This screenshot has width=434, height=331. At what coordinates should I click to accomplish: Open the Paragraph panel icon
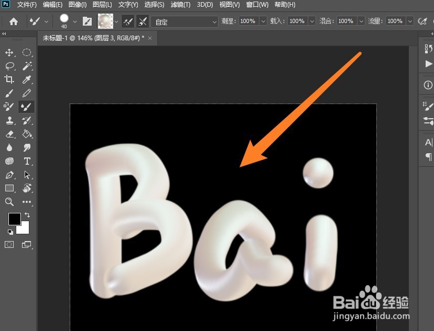click(x=428, y=156)
